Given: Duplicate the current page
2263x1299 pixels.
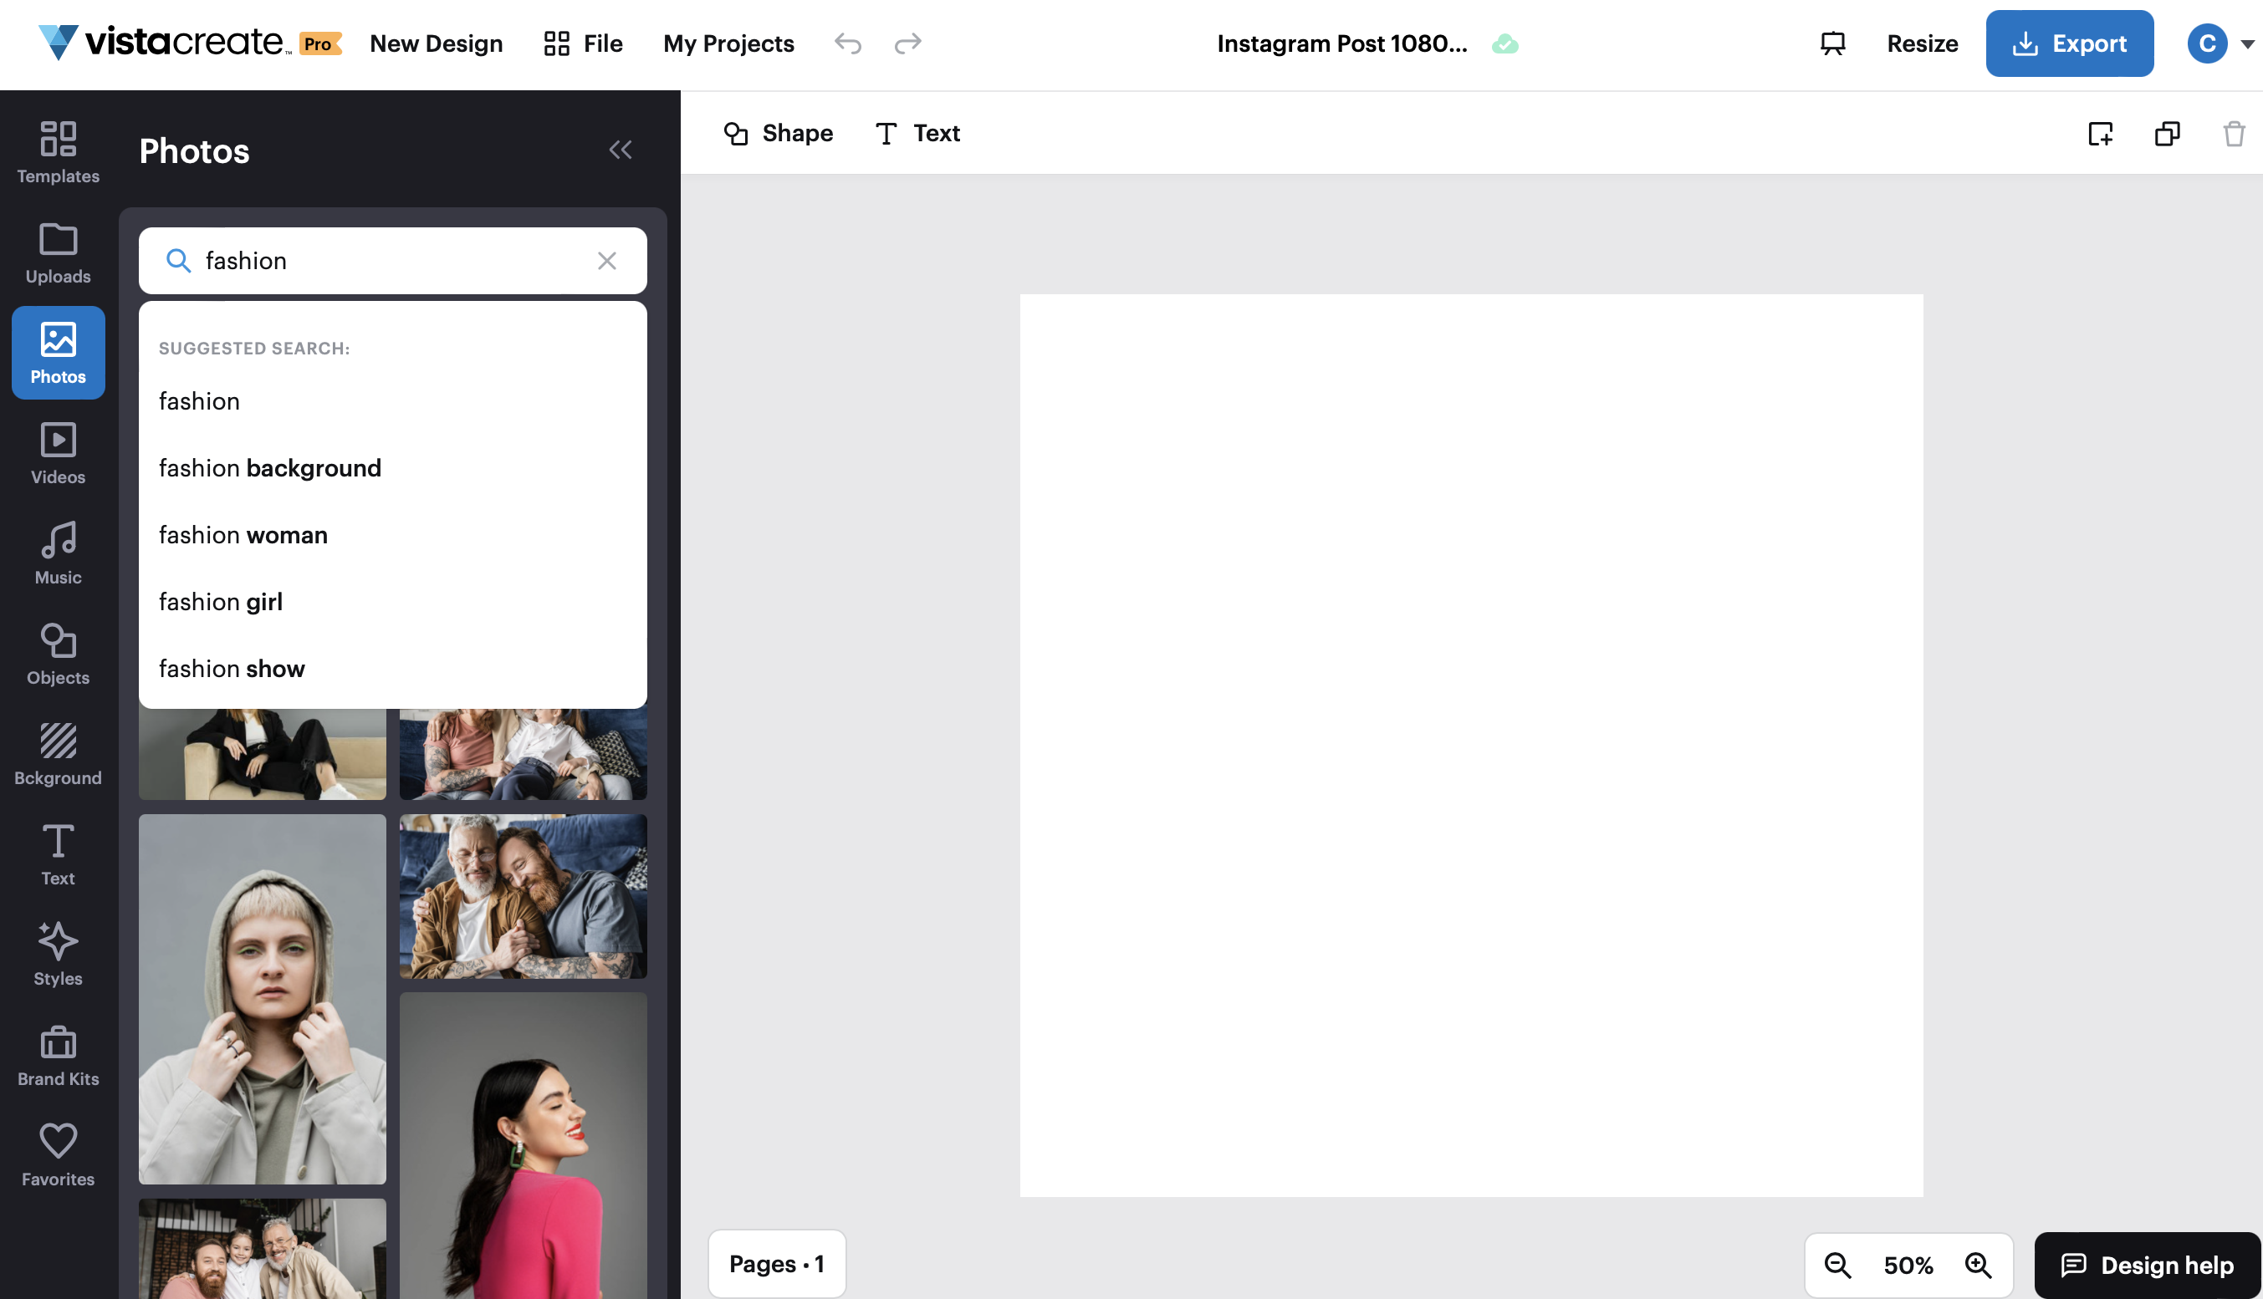Looking at the screenshot, I should click(x=2168, y=134).
